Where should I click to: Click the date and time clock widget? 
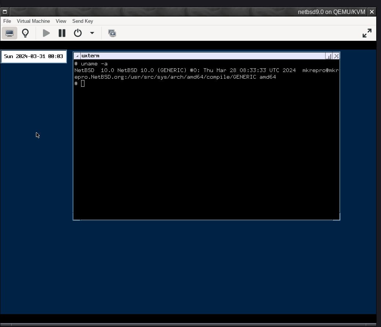[33, 57]
